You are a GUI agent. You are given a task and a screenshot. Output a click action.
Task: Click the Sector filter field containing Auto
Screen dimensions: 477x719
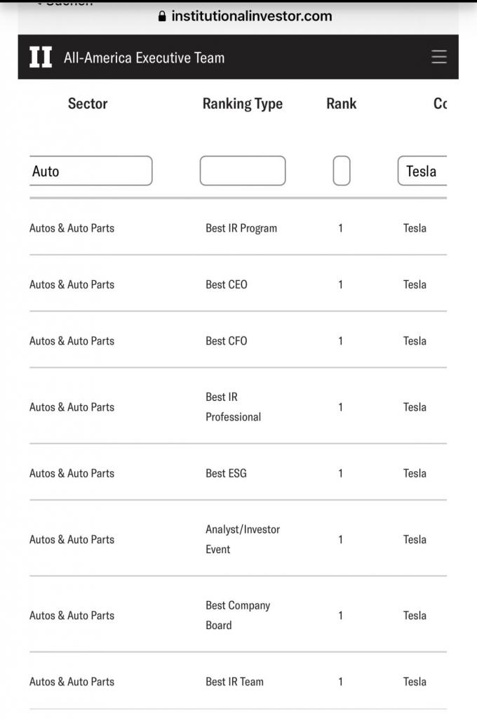tap(90, 171)
